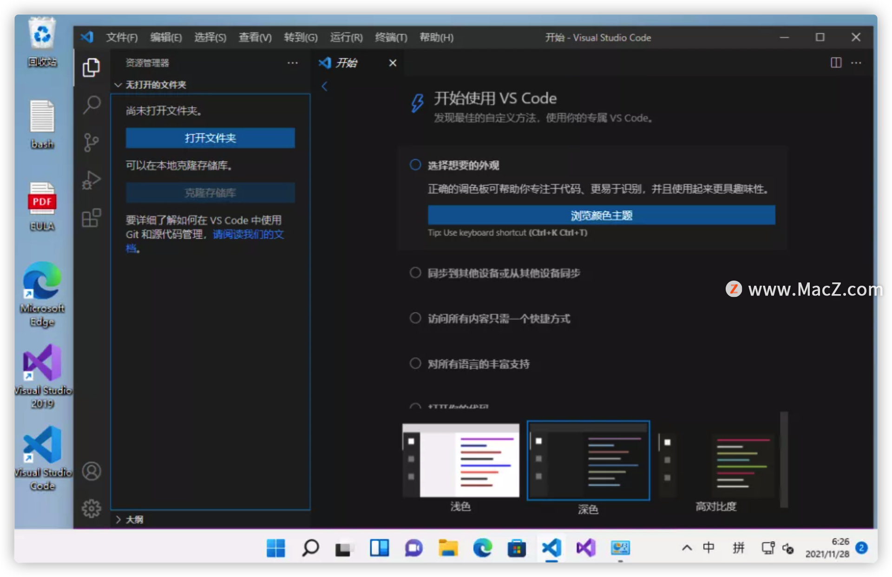Open the 编辑(E) menu

(166, 37)
